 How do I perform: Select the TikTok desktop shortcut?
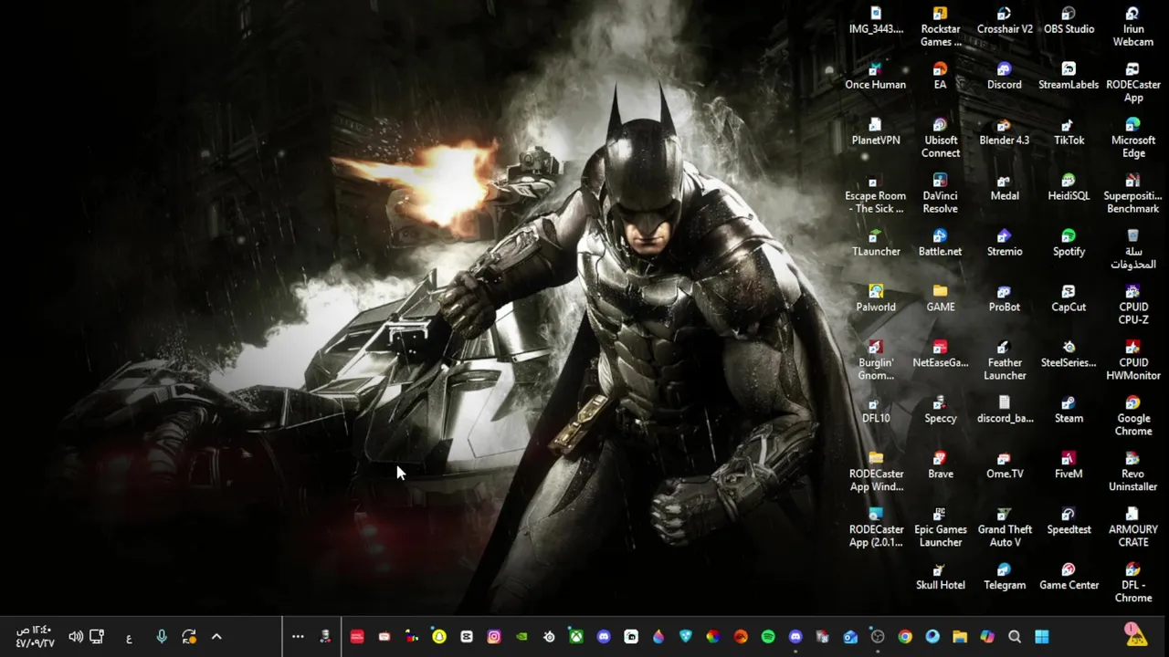coord(1069,131)
